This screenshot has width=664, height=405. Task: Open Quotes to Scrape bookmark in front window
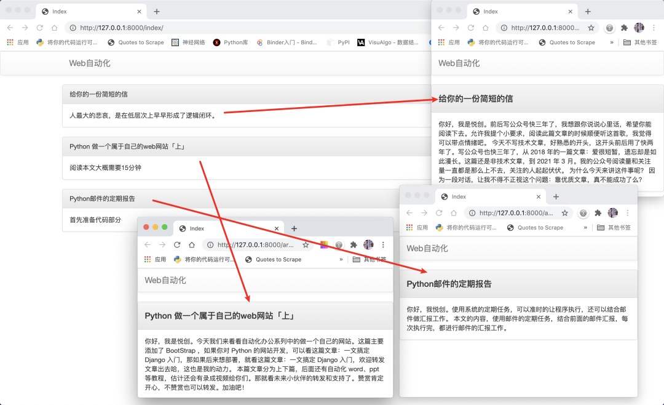coord(273,260)
